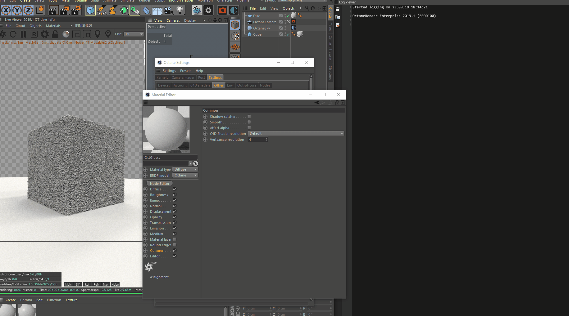
Task: Switch to the Kernels tab
Action: pyautogui.click(x=162, y=78)
